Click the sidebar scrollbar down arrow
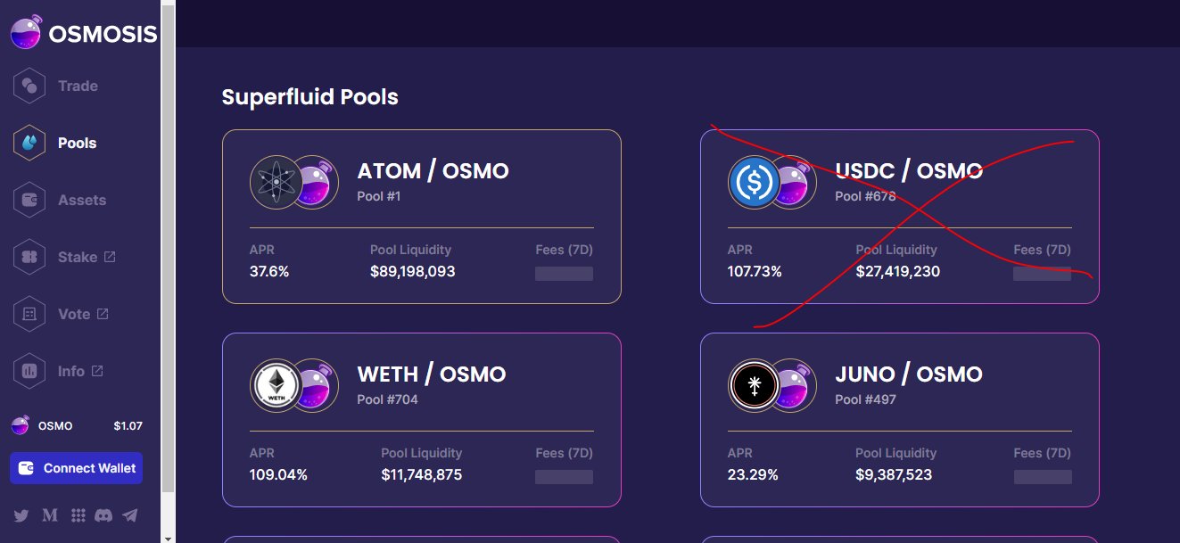 pyautogui.click(x=168, y=538)
